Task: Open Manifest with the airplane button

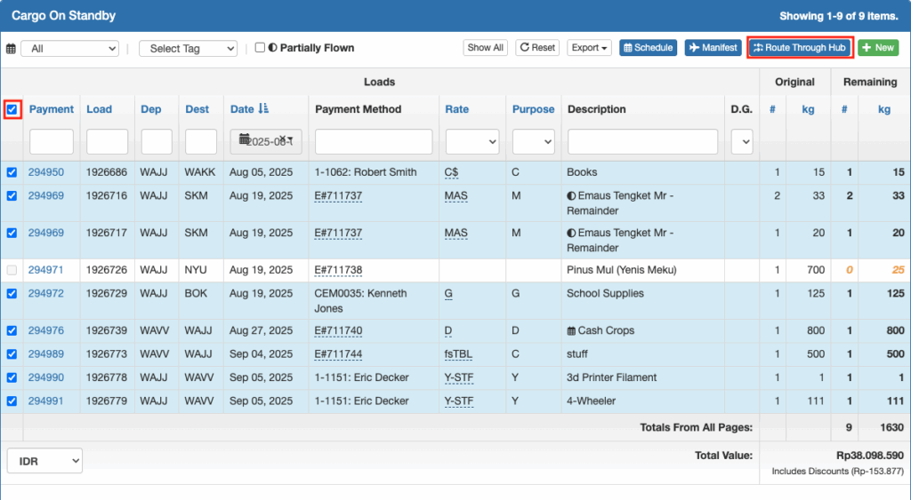Action: (713, 48)
